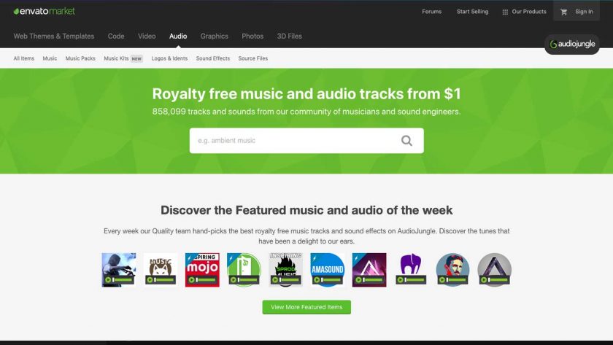Open the shopping cart icon
Screen dimensions: 613x345
click(563, 12)
